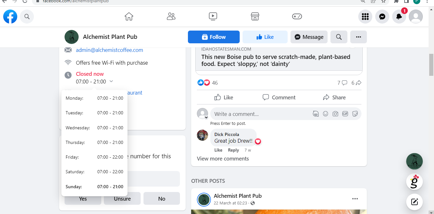Open the account profile avatar
This screenshot has width=434, height=214.
point(416,17)
